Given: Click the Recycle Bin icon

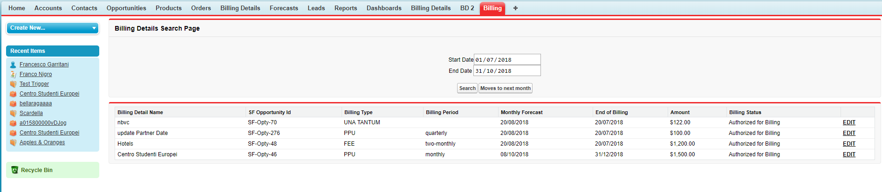Looking at the screenshot, I should pyautogui.click(x=14, y=170).
